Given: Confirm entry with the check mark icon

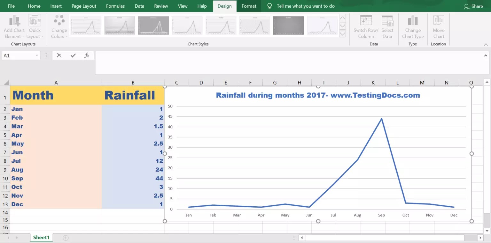Looking at the screenshot, I should [x=73, y=55].
